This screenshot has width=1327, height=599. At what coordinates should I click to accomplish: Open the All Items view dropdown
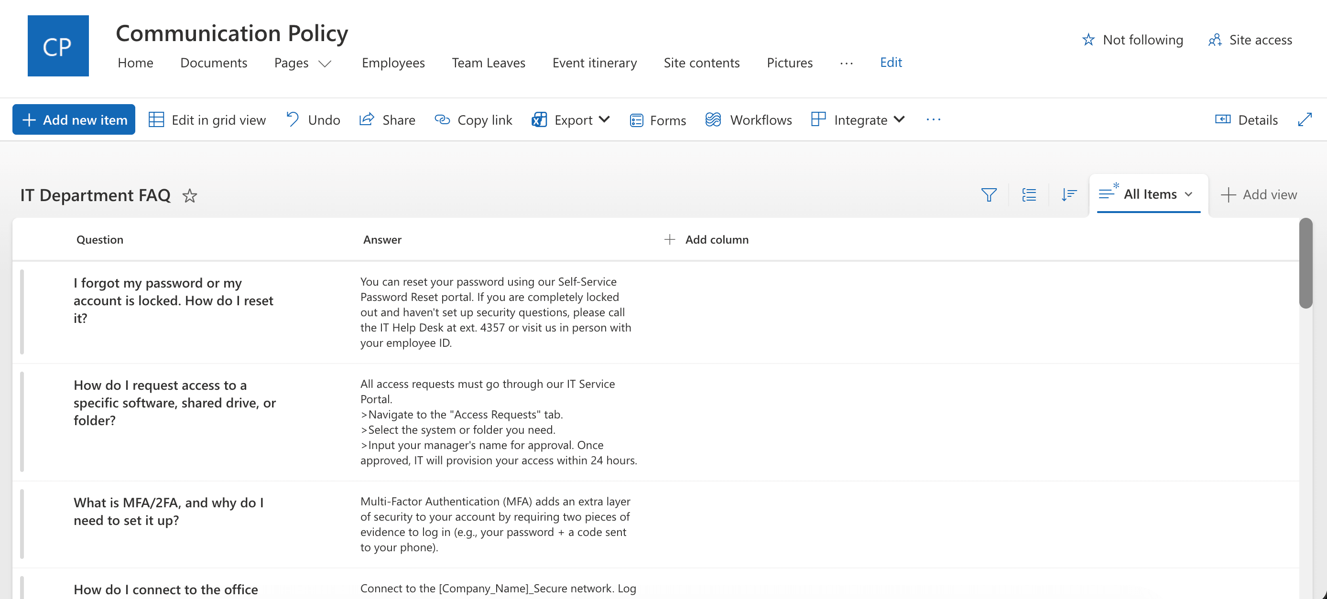pos(1148,194)
